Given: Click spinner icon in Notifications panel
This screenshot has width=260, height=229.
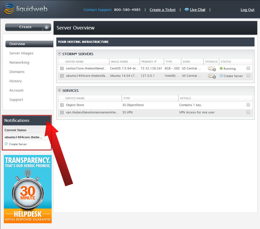Looking at the screenshot, I should point(6,144).
